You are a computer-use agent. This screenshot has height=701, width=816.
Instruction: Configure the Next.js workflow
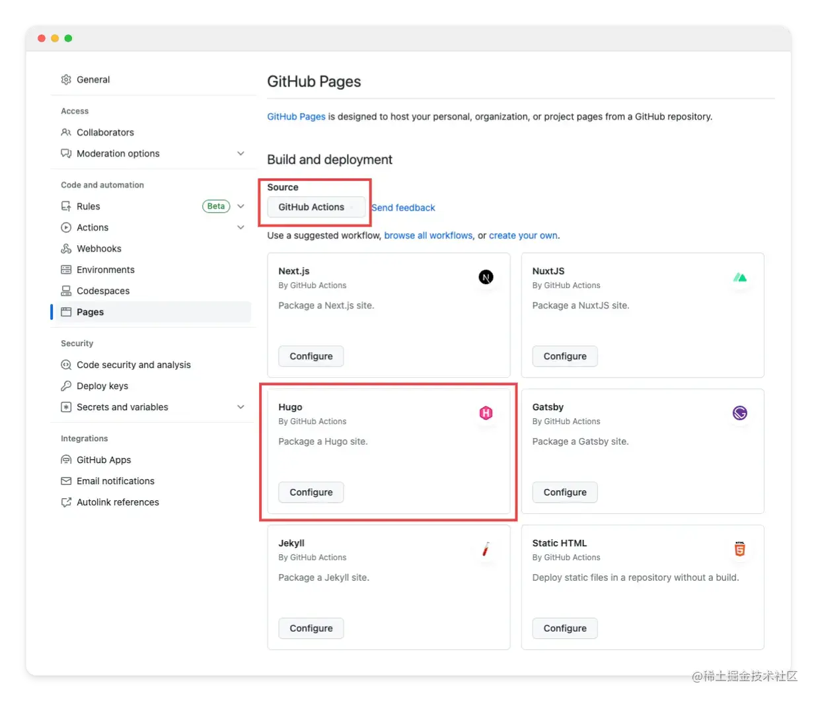pyautogui.click(x=311, y=357)
